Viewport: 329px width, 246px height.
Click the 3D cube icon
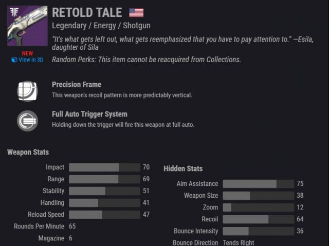[x=14, y=60]
